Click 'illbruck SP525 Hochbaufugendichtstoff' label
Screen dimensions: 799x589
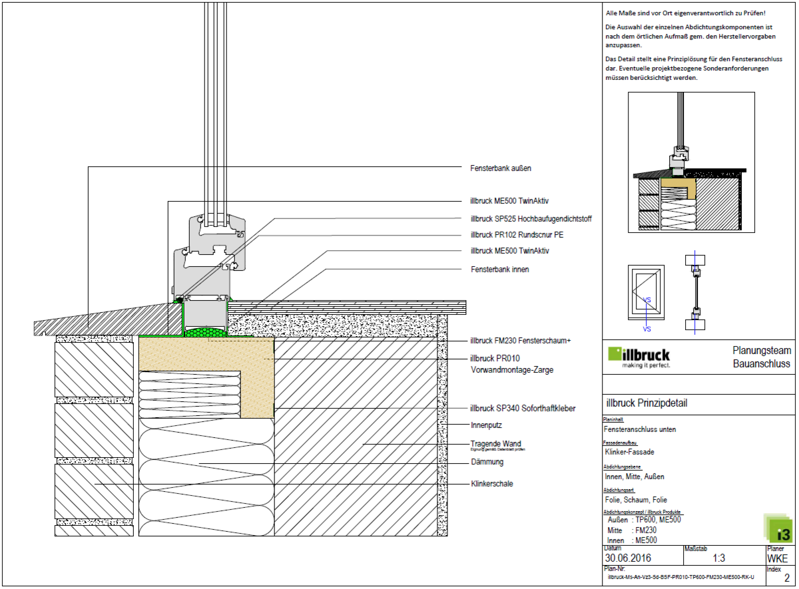(531, 218)
